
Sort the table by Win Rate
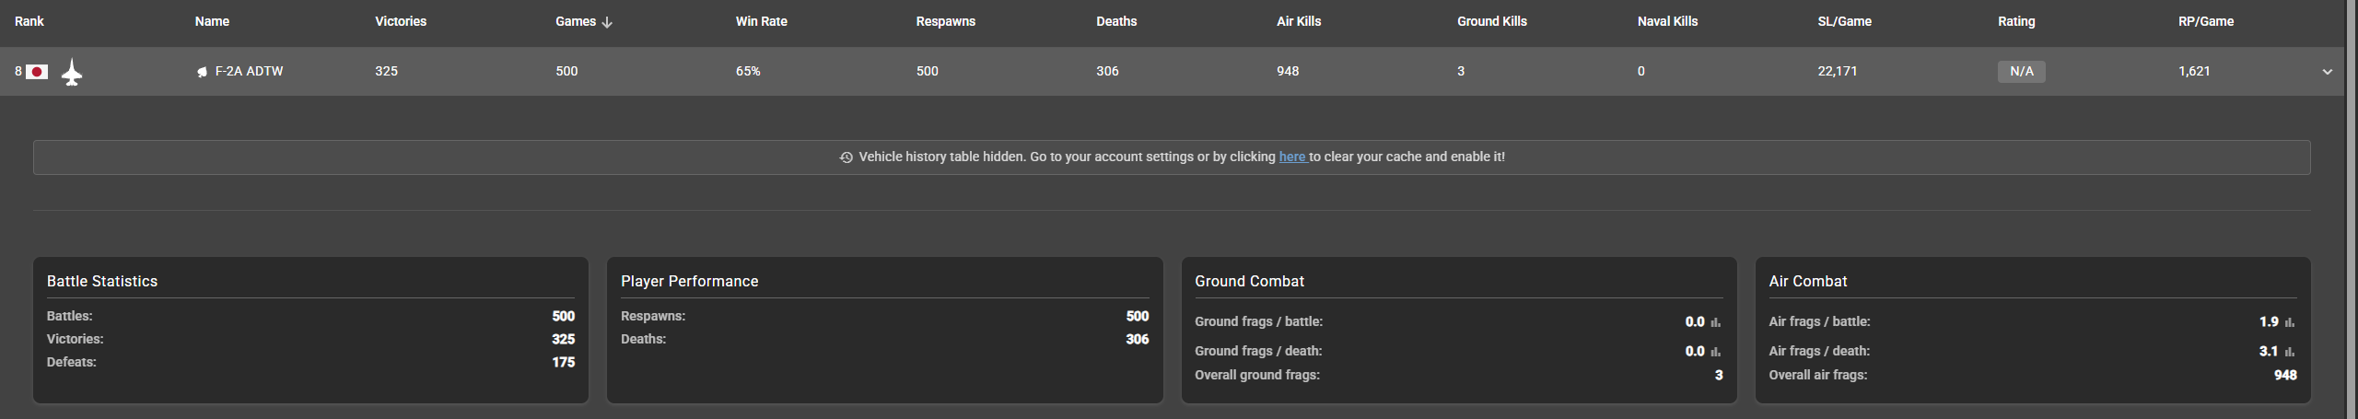[x=761, y=21]
